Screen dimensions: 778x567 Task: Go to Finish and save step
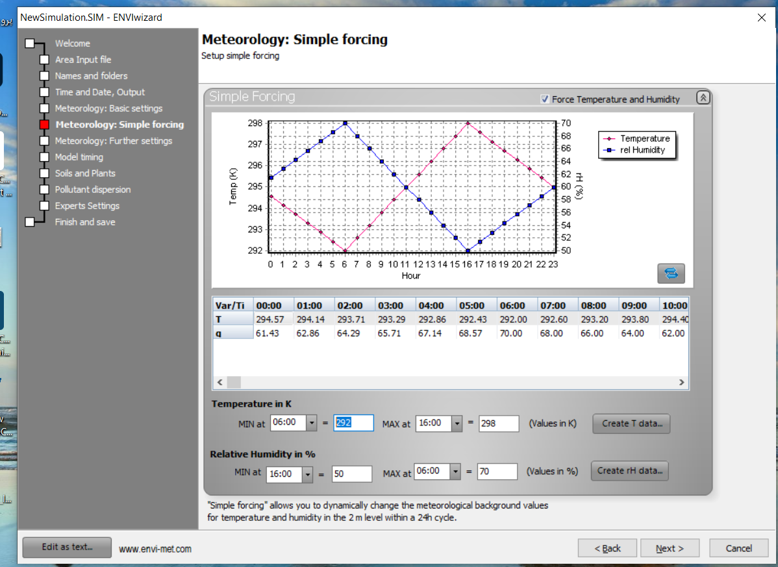tap(85, 222)
